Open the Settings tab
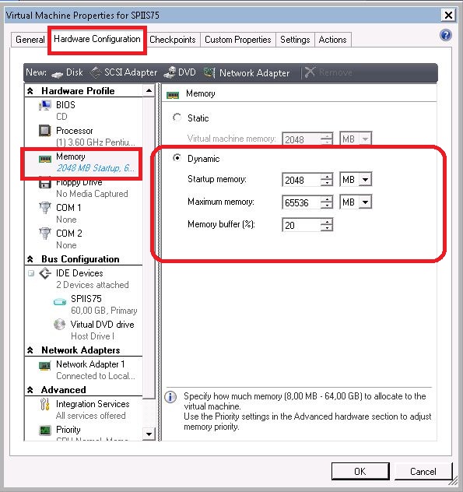This screenshot has height=492, width=463. [x=295, y=40]
